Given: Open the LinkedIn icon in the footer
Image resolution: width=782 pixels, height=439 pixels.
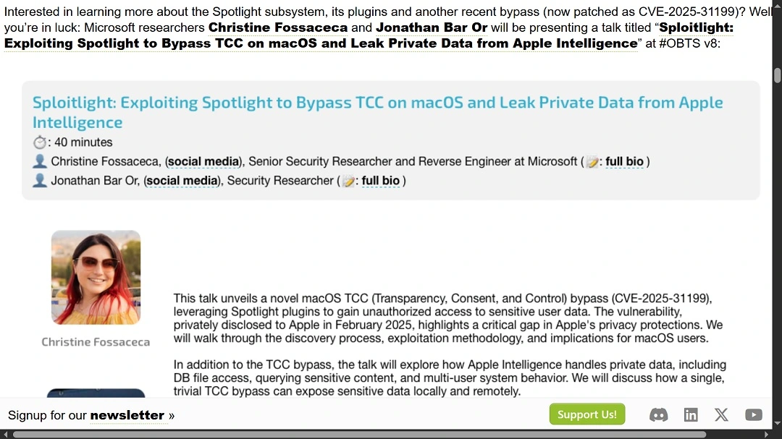Looking at the screenshot, I should click(x=690, y=414).
